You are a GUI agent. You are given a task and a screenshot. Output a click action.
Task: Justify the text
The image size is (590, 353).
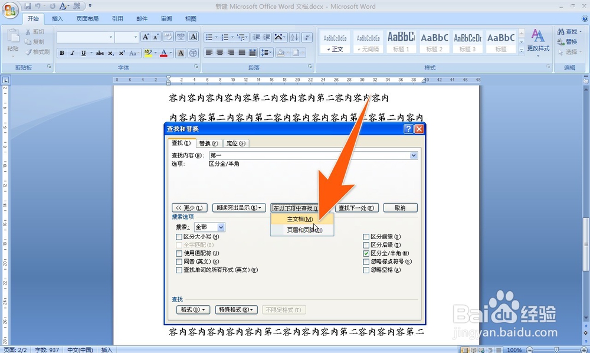241,53
